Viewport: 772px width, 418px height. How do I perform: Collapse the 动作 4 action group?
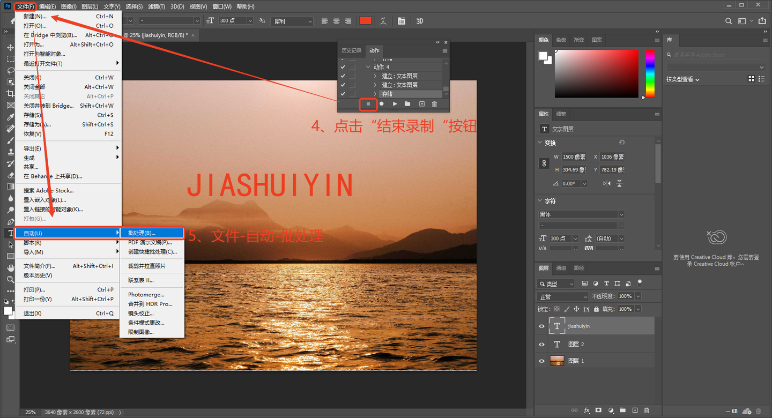point(368,67)
